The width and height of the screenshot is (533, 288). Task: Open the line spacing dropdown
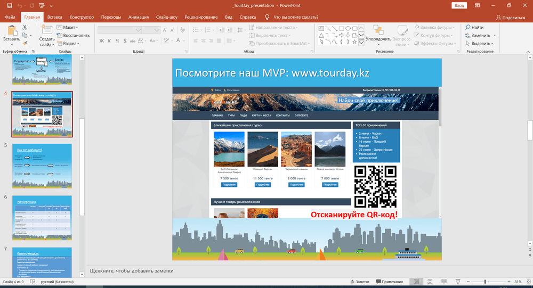241,30
